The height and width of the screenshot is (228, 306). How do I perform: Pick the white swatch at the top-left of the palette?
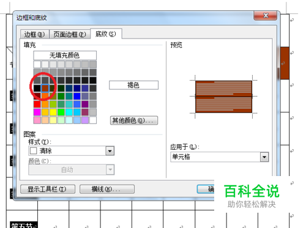coord(37,64)
